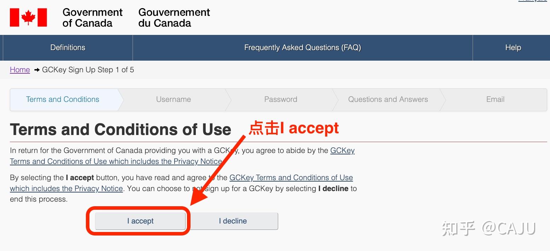Open the Definitions menu item
Screen dimensions: 550x251
tap(68, 48)
